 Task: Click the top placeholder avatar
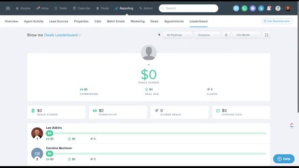pos(149,53)
